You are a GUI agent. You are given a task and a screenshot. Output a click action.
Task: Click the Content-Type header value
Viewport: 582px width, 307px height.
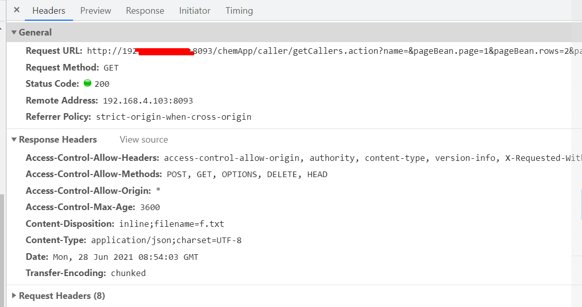click(166, 240)
